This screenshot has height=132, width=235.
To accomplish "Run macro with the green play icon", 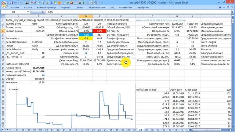I will 84,3.
